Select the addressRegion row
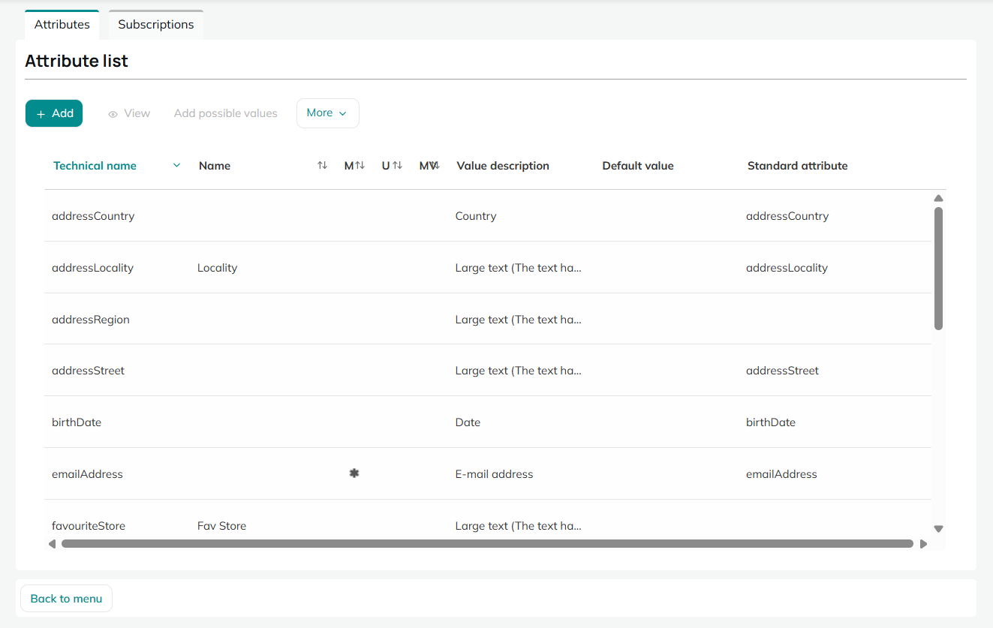The width and height of the screenshot is (993, 628). pyautogui.click(x=488, y=319)
